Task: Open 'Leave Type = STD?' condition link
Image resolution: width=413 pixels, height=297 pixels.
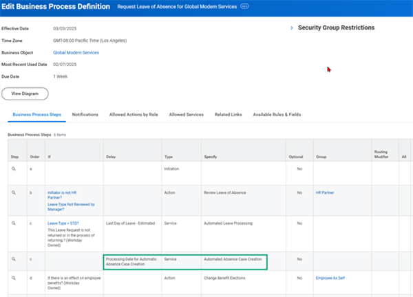Action: 63,223
